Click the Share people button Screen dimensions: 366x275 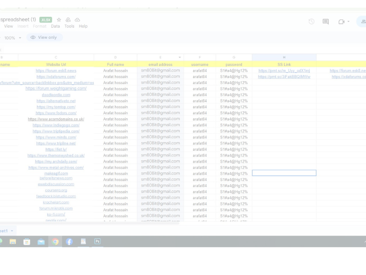(x=362, y=22)
